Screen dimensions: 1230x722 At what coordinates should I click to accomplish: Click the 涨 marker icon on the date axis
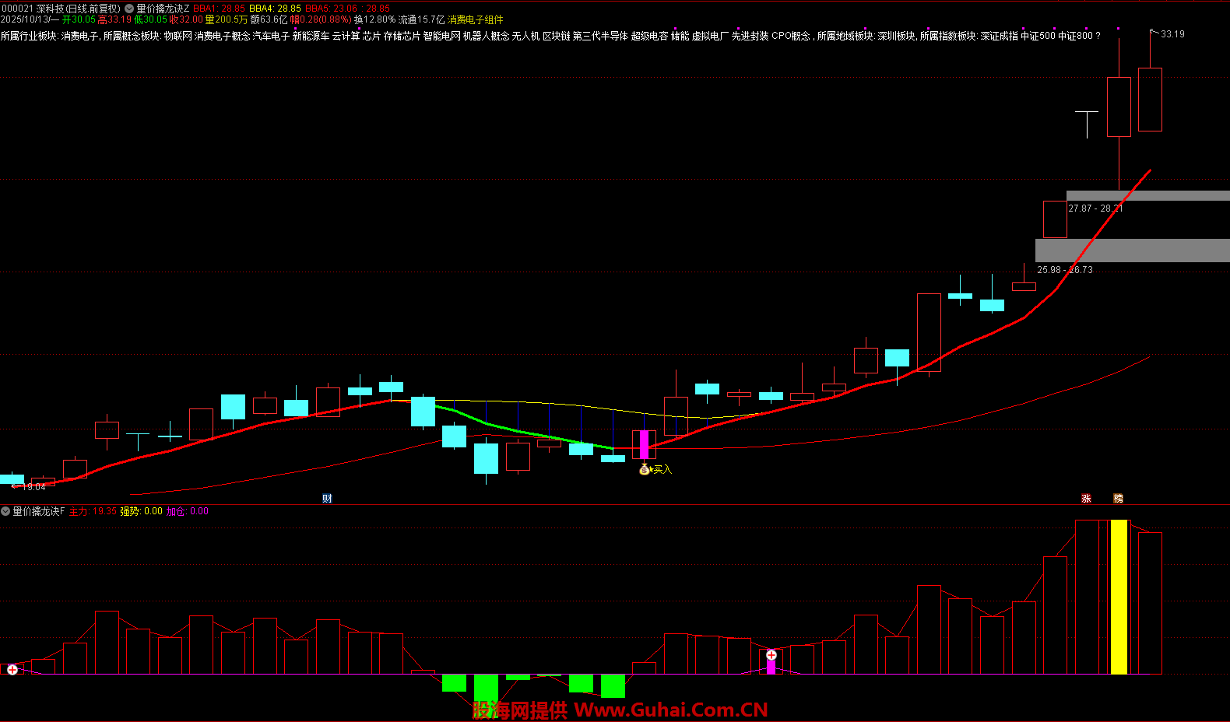pos(1086,499)
